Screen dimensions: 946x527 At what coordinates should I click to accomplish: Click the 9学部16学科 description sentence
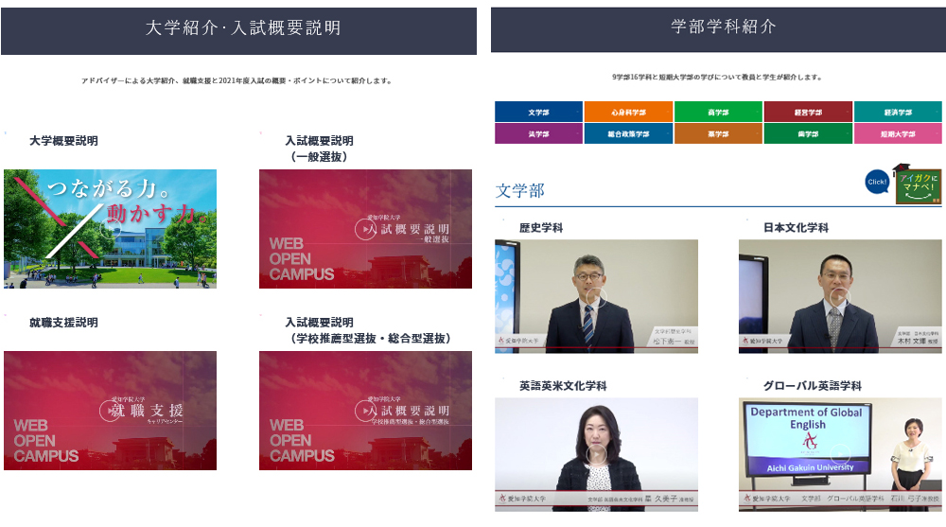[717, 78]
